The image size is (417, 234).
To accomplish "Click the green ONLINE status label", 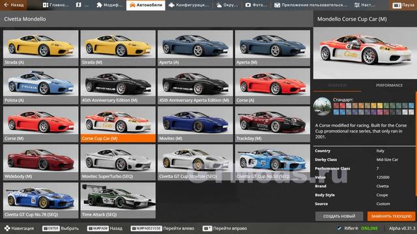I will (x=369, y=228).
